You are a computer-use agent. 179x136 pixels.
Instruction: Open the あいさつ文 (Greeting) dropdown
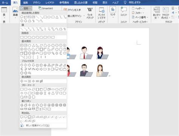[x=156, y=13]
